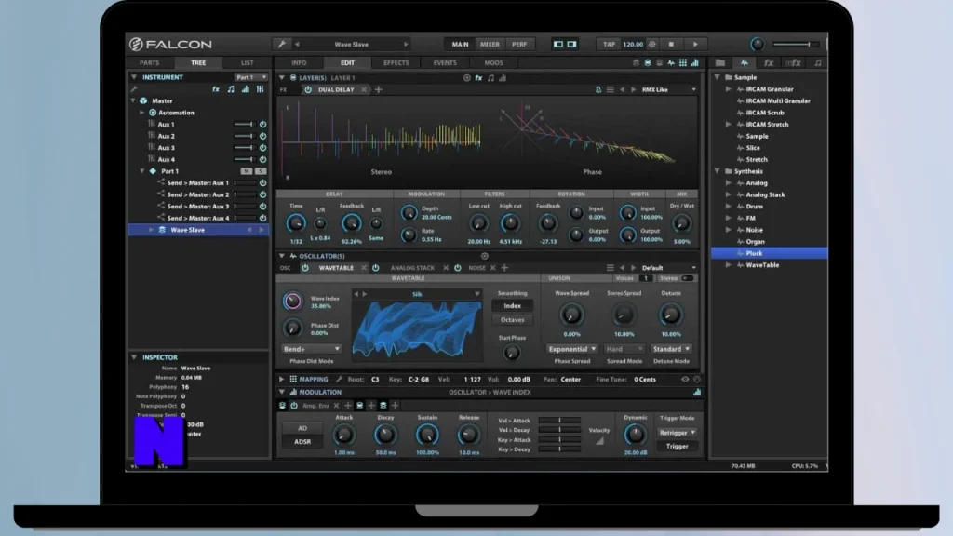Click the Wave Index knob
953x536 pixels.
click(x=292, y=301)
